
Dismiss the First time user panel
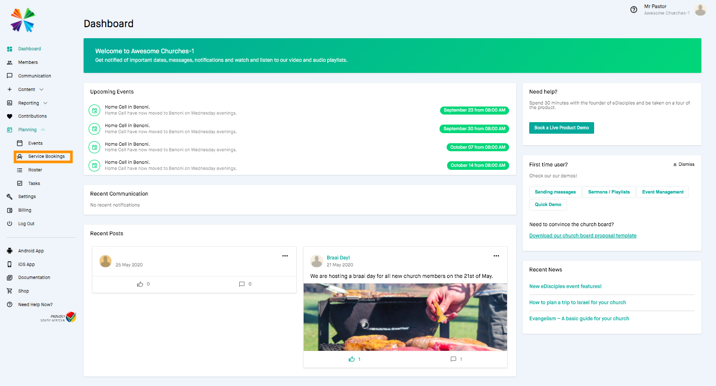pos(684,164)
